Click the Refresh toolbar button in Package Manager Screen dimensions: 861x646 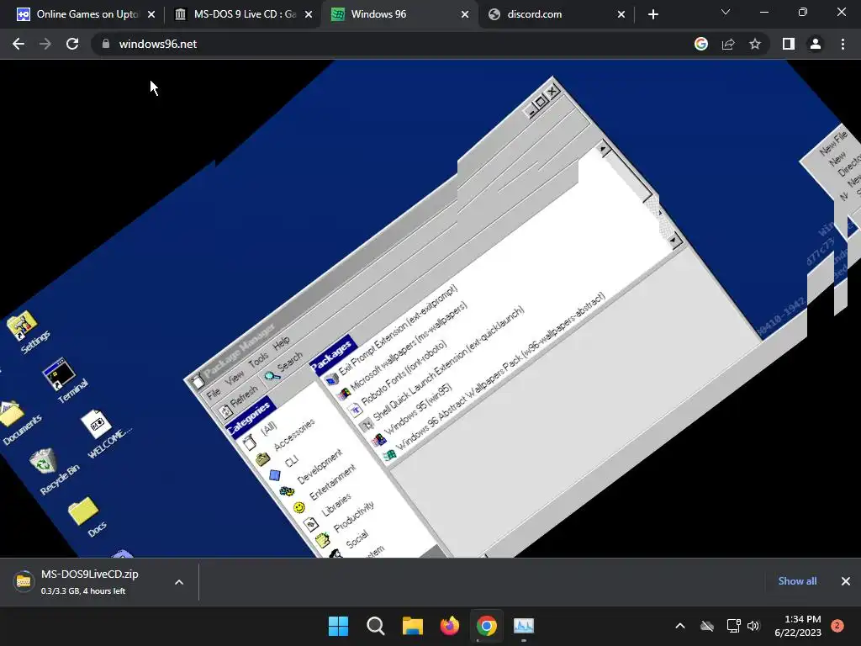point(238,402)
